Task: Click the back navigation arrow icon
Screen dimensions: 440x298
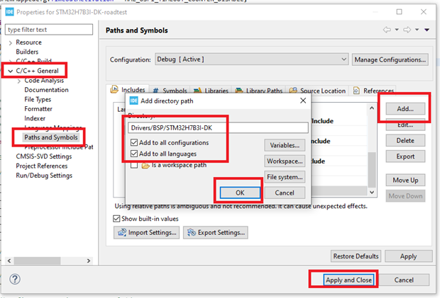Action: coord(387,30)
